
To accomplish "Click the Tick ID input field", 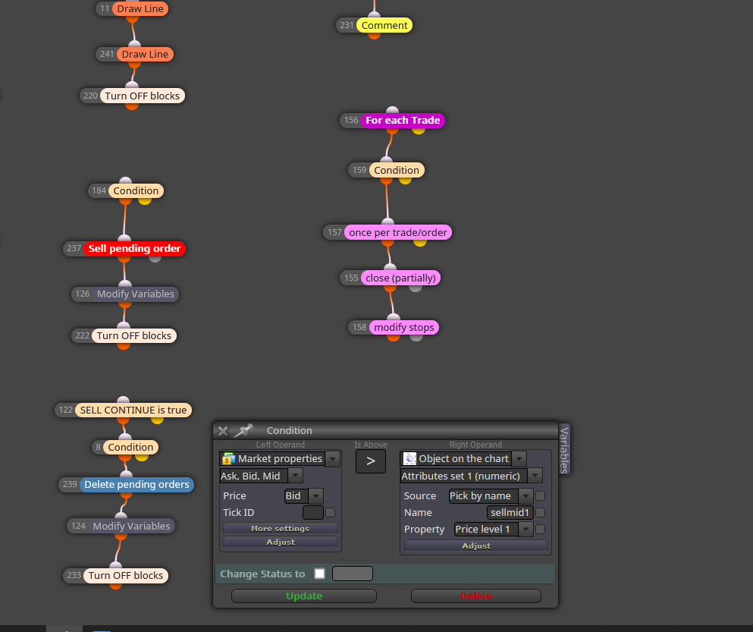I will pos(313,513).
